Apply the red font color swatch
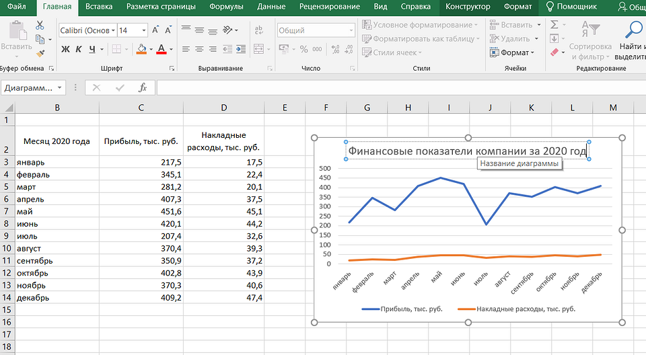 tap(161, 49)
